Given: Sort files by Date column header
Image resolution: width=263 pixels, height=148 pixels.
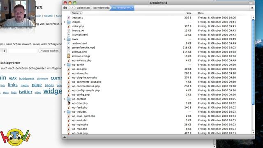Looking at the screenshot, I should coord(201,13).
